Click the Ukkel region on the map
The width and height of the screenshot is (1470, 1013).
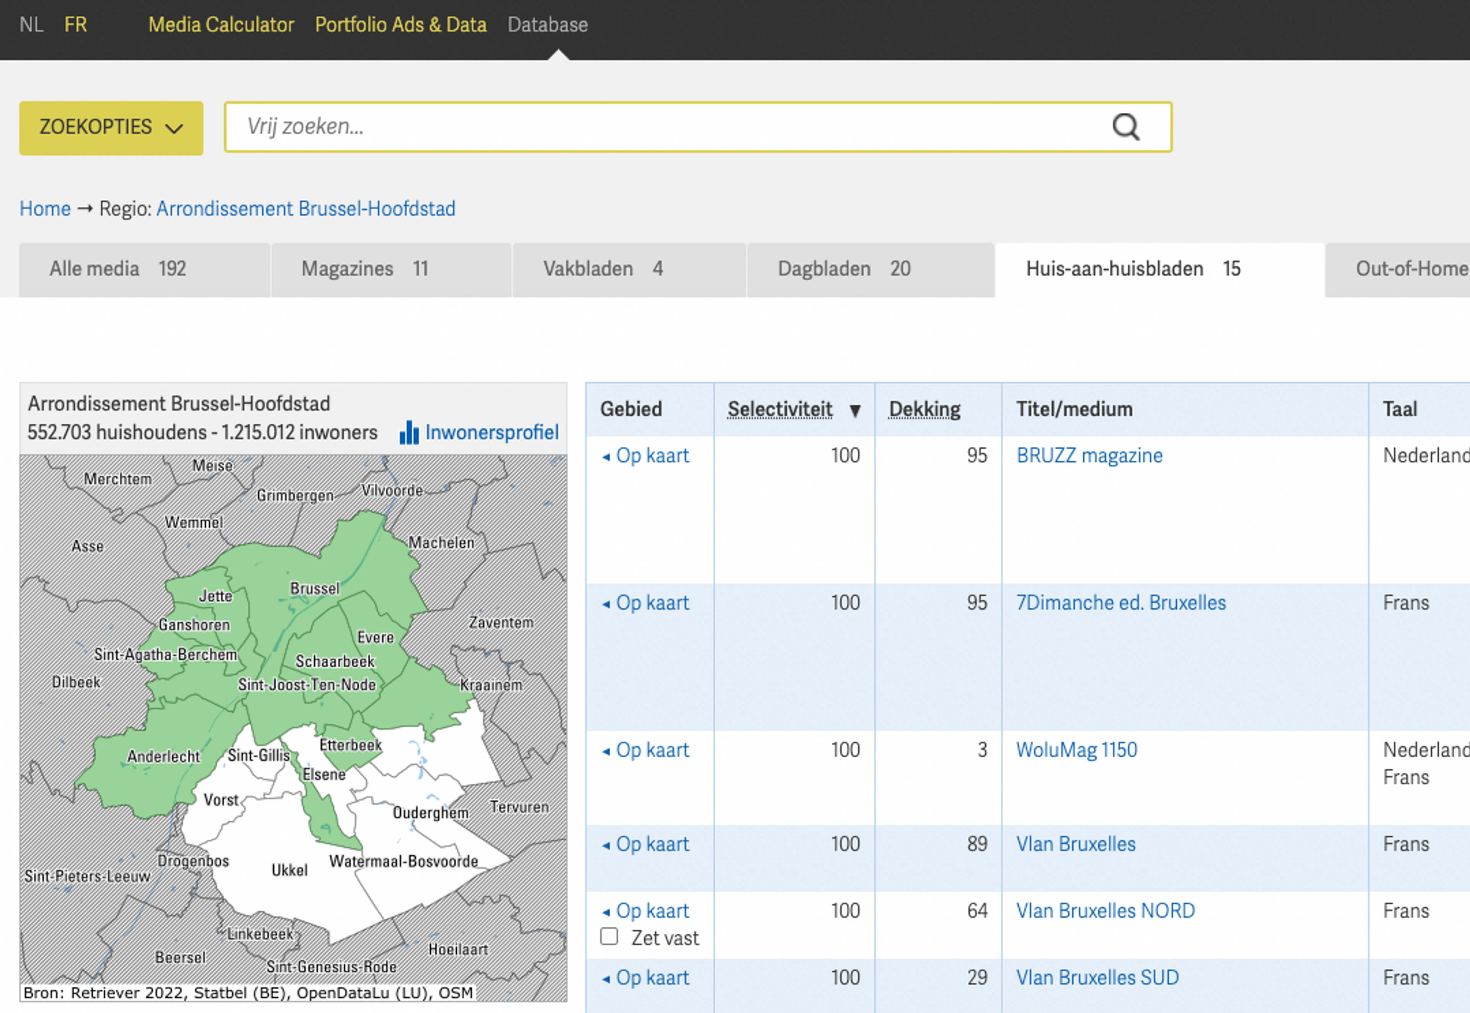point(289,889)
